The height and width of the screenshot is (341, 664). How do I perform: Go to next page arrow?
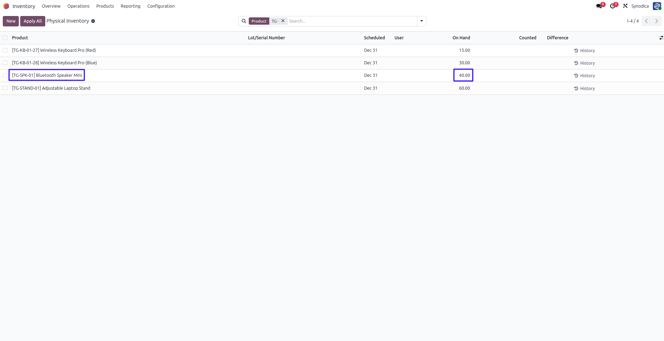pyautogui.click(x=657, y=21)
